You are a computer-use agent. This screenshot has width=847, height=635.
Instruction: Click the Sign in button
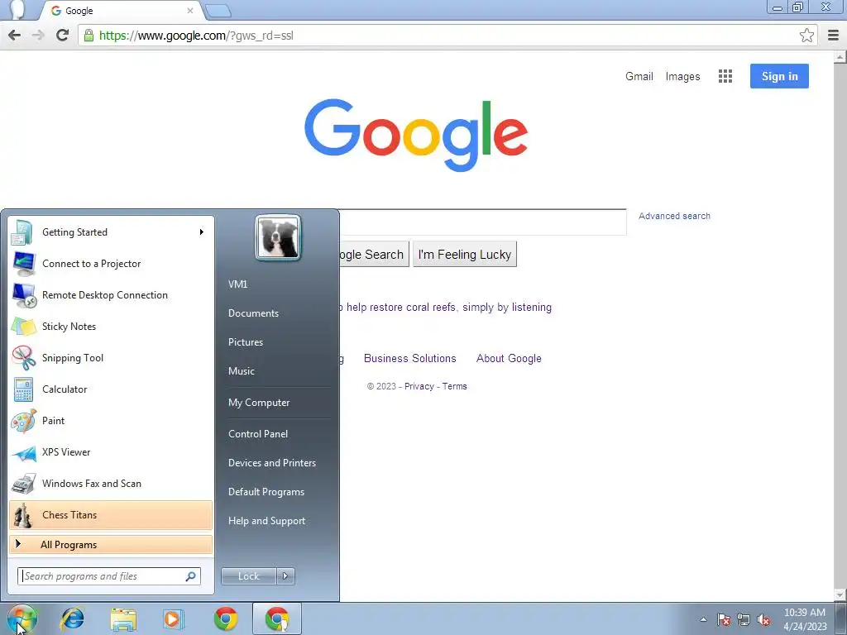779,76
